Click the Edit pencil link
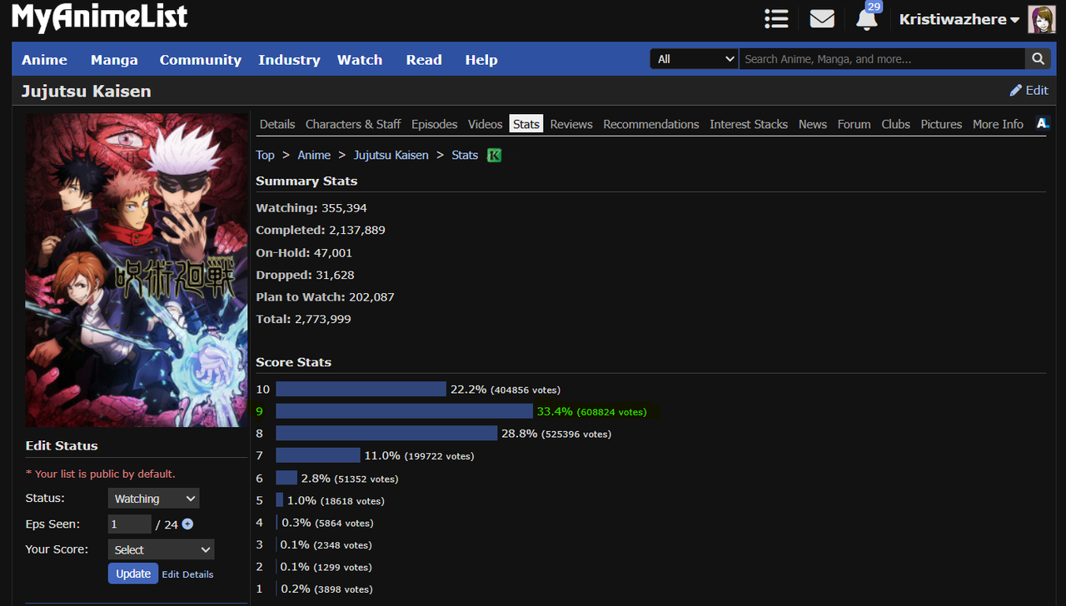 (x=1029, y=90)
